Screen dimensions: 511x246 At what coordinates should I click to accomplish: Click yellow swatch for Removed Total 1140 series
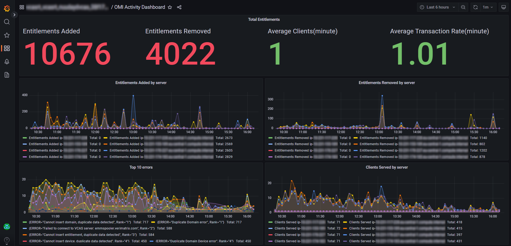coord(355,138)
